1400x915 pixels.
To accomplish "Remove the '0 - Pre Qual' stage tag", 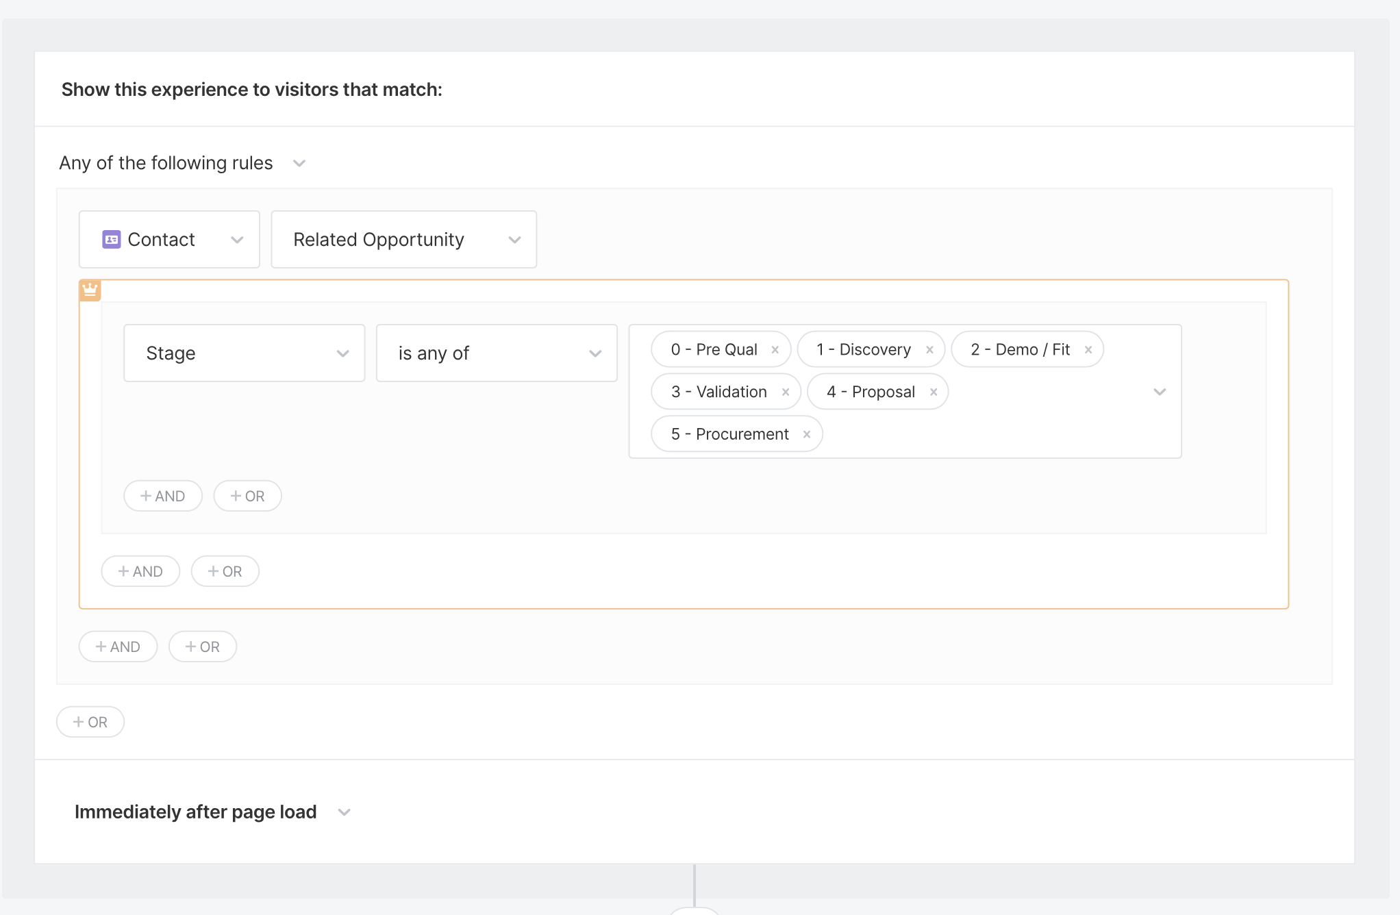I will pos(775,350).
